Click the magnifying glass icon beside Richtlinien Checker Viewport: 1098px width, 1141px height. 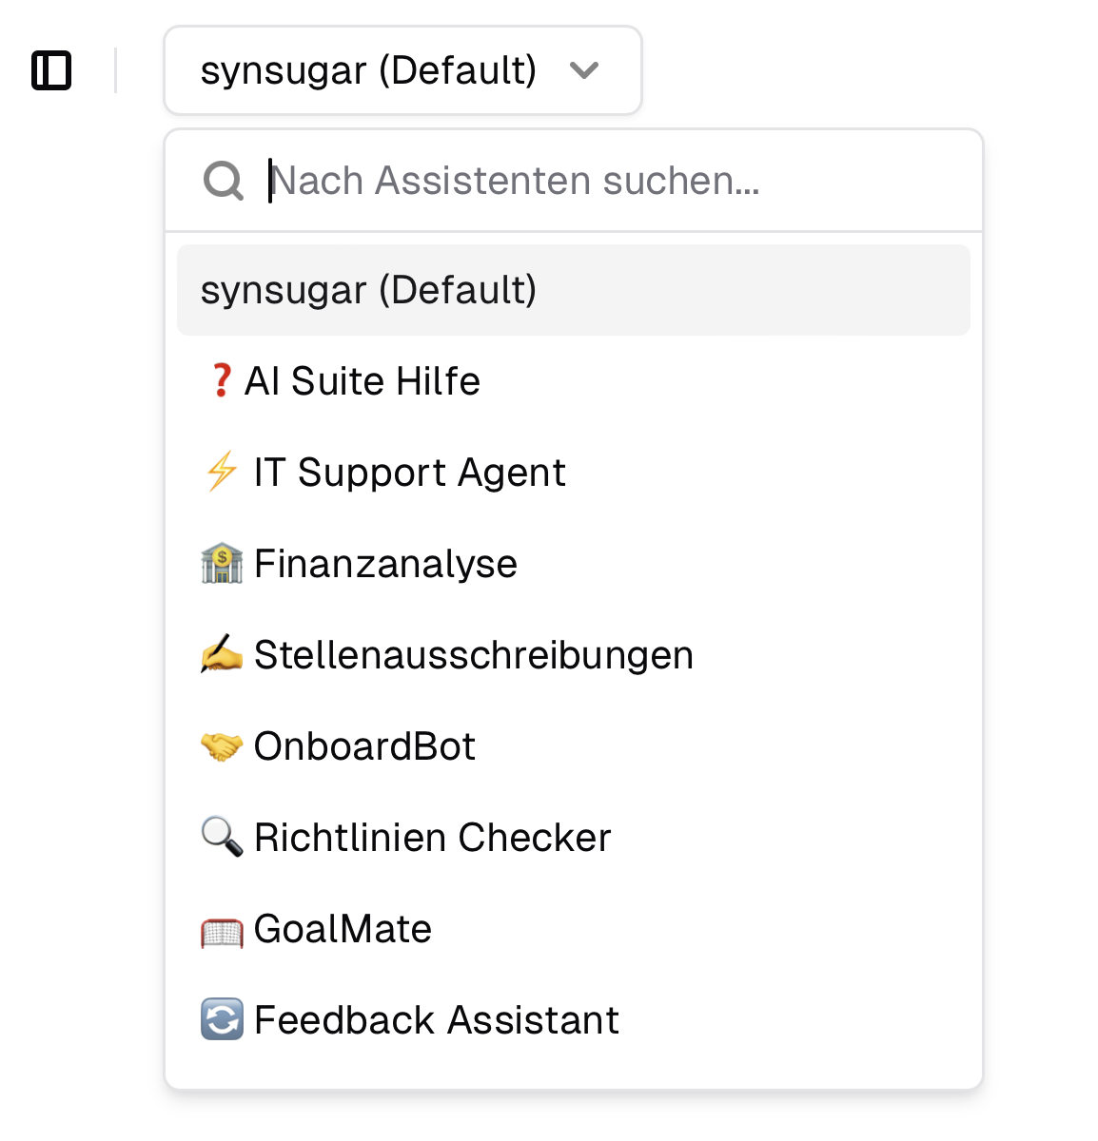click(222, 837)
